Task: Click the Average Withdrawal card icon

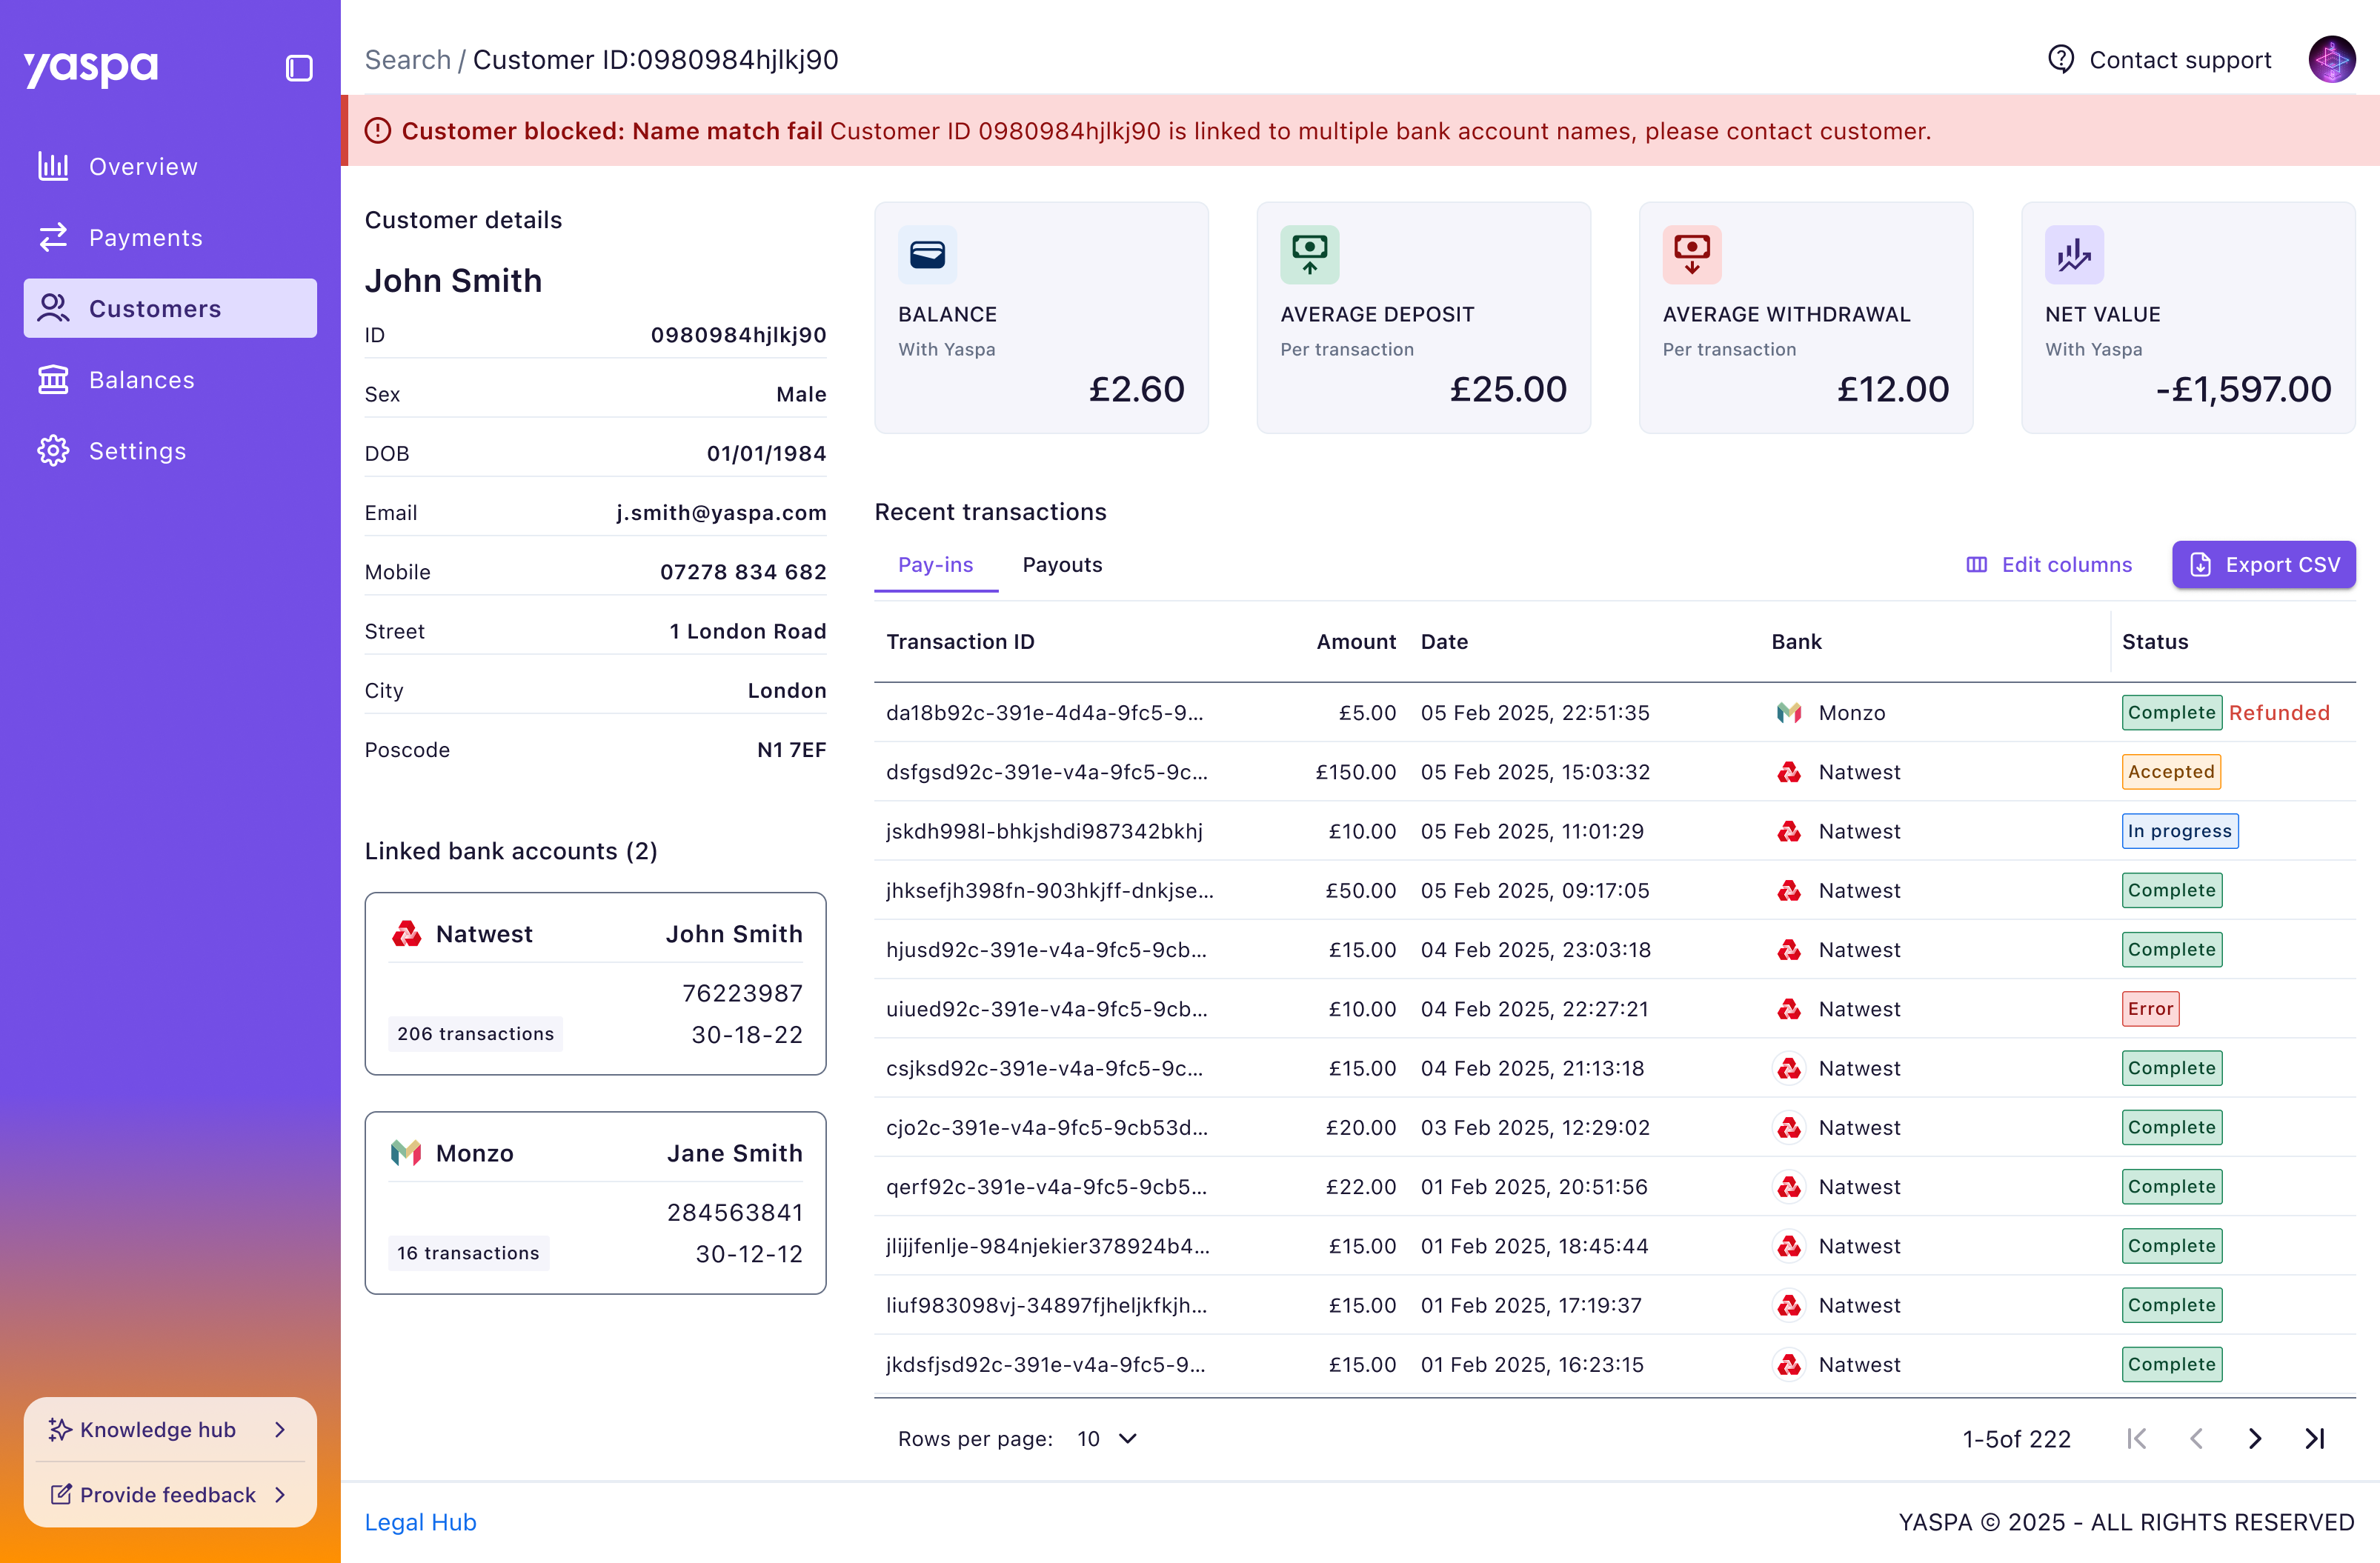Action: click(1691, 254)
